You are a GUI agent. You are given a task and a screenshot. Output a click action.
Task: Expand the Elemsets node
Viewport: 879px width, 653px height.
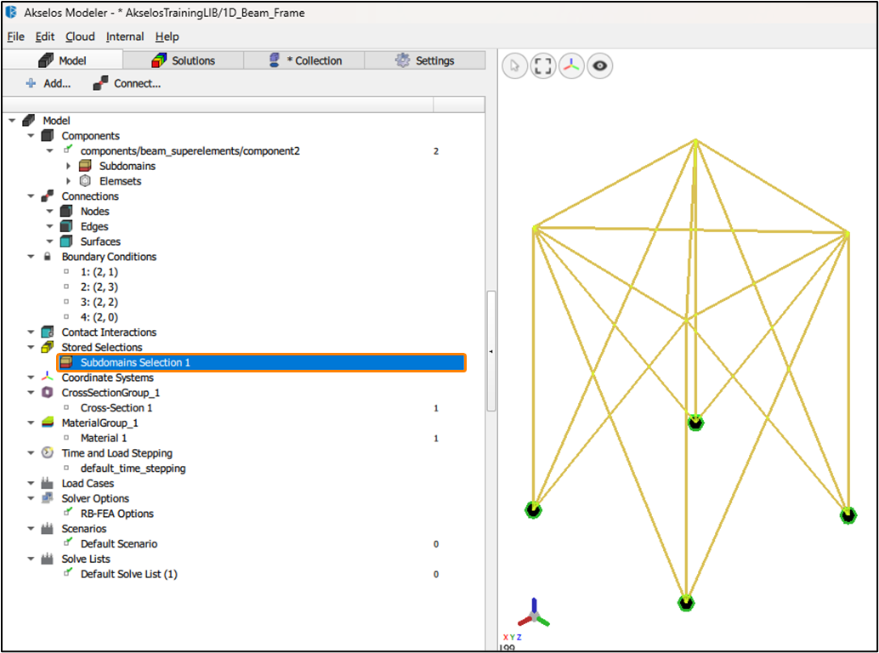coord(68,181)
